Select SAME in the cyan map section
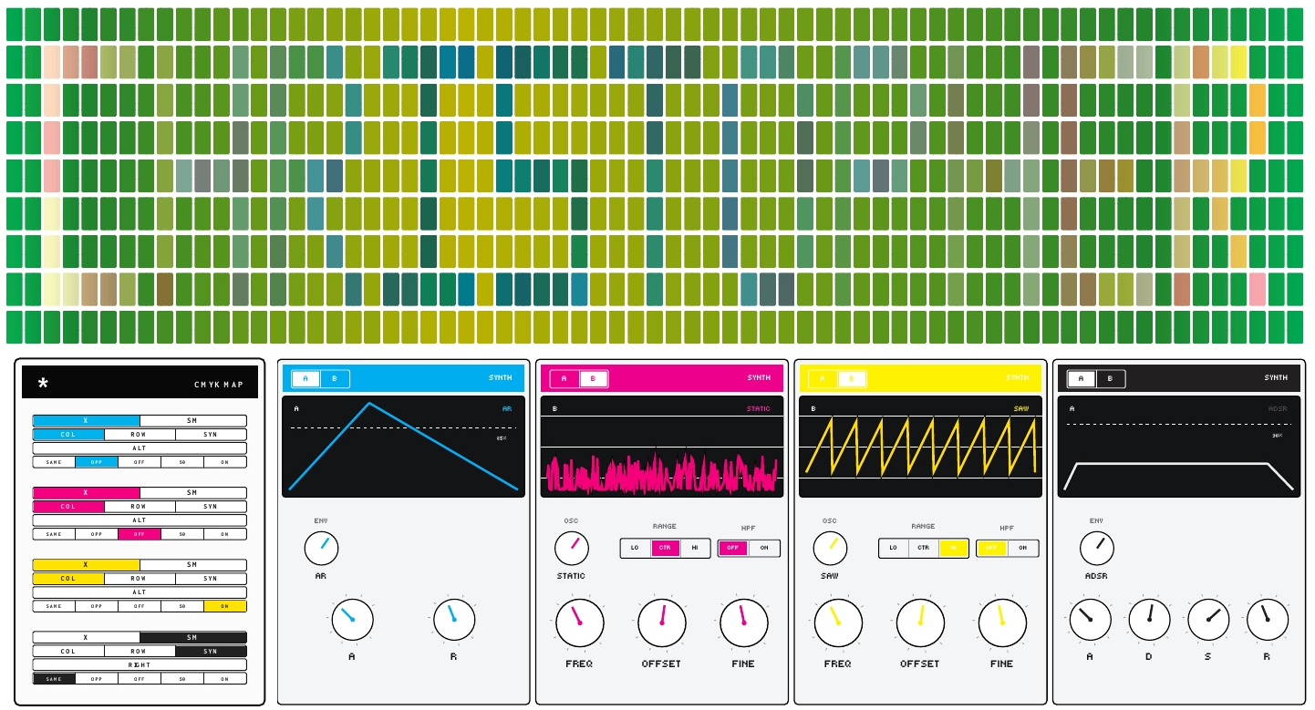Screen dimensions: 1315x710 [54, 462]
